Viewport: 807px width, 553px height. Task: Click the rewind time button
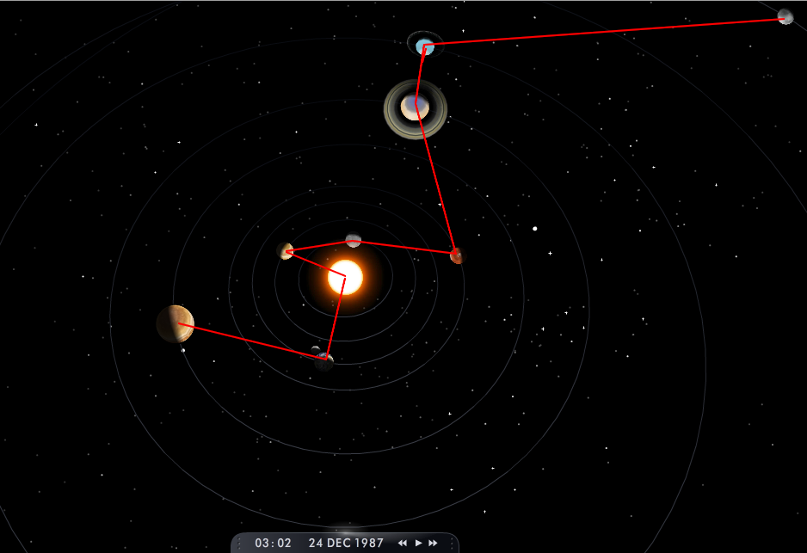[x=402, y=544]
